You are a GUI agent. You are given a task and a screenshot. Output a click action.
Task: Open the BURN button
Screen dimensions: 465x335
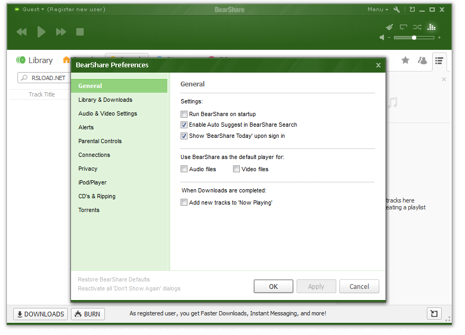(88, 314)
